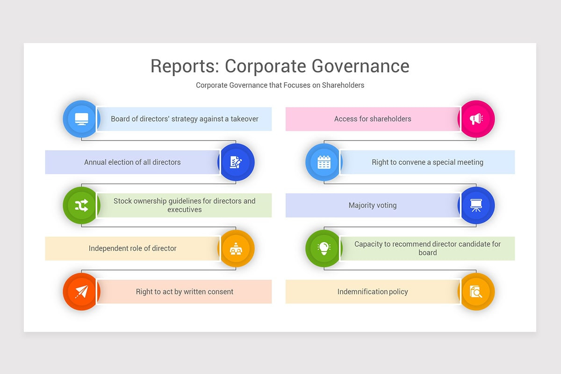This screenshot has width=561, height=374.
Task: Click the Majority voting label
Action: tap(373, 205)
